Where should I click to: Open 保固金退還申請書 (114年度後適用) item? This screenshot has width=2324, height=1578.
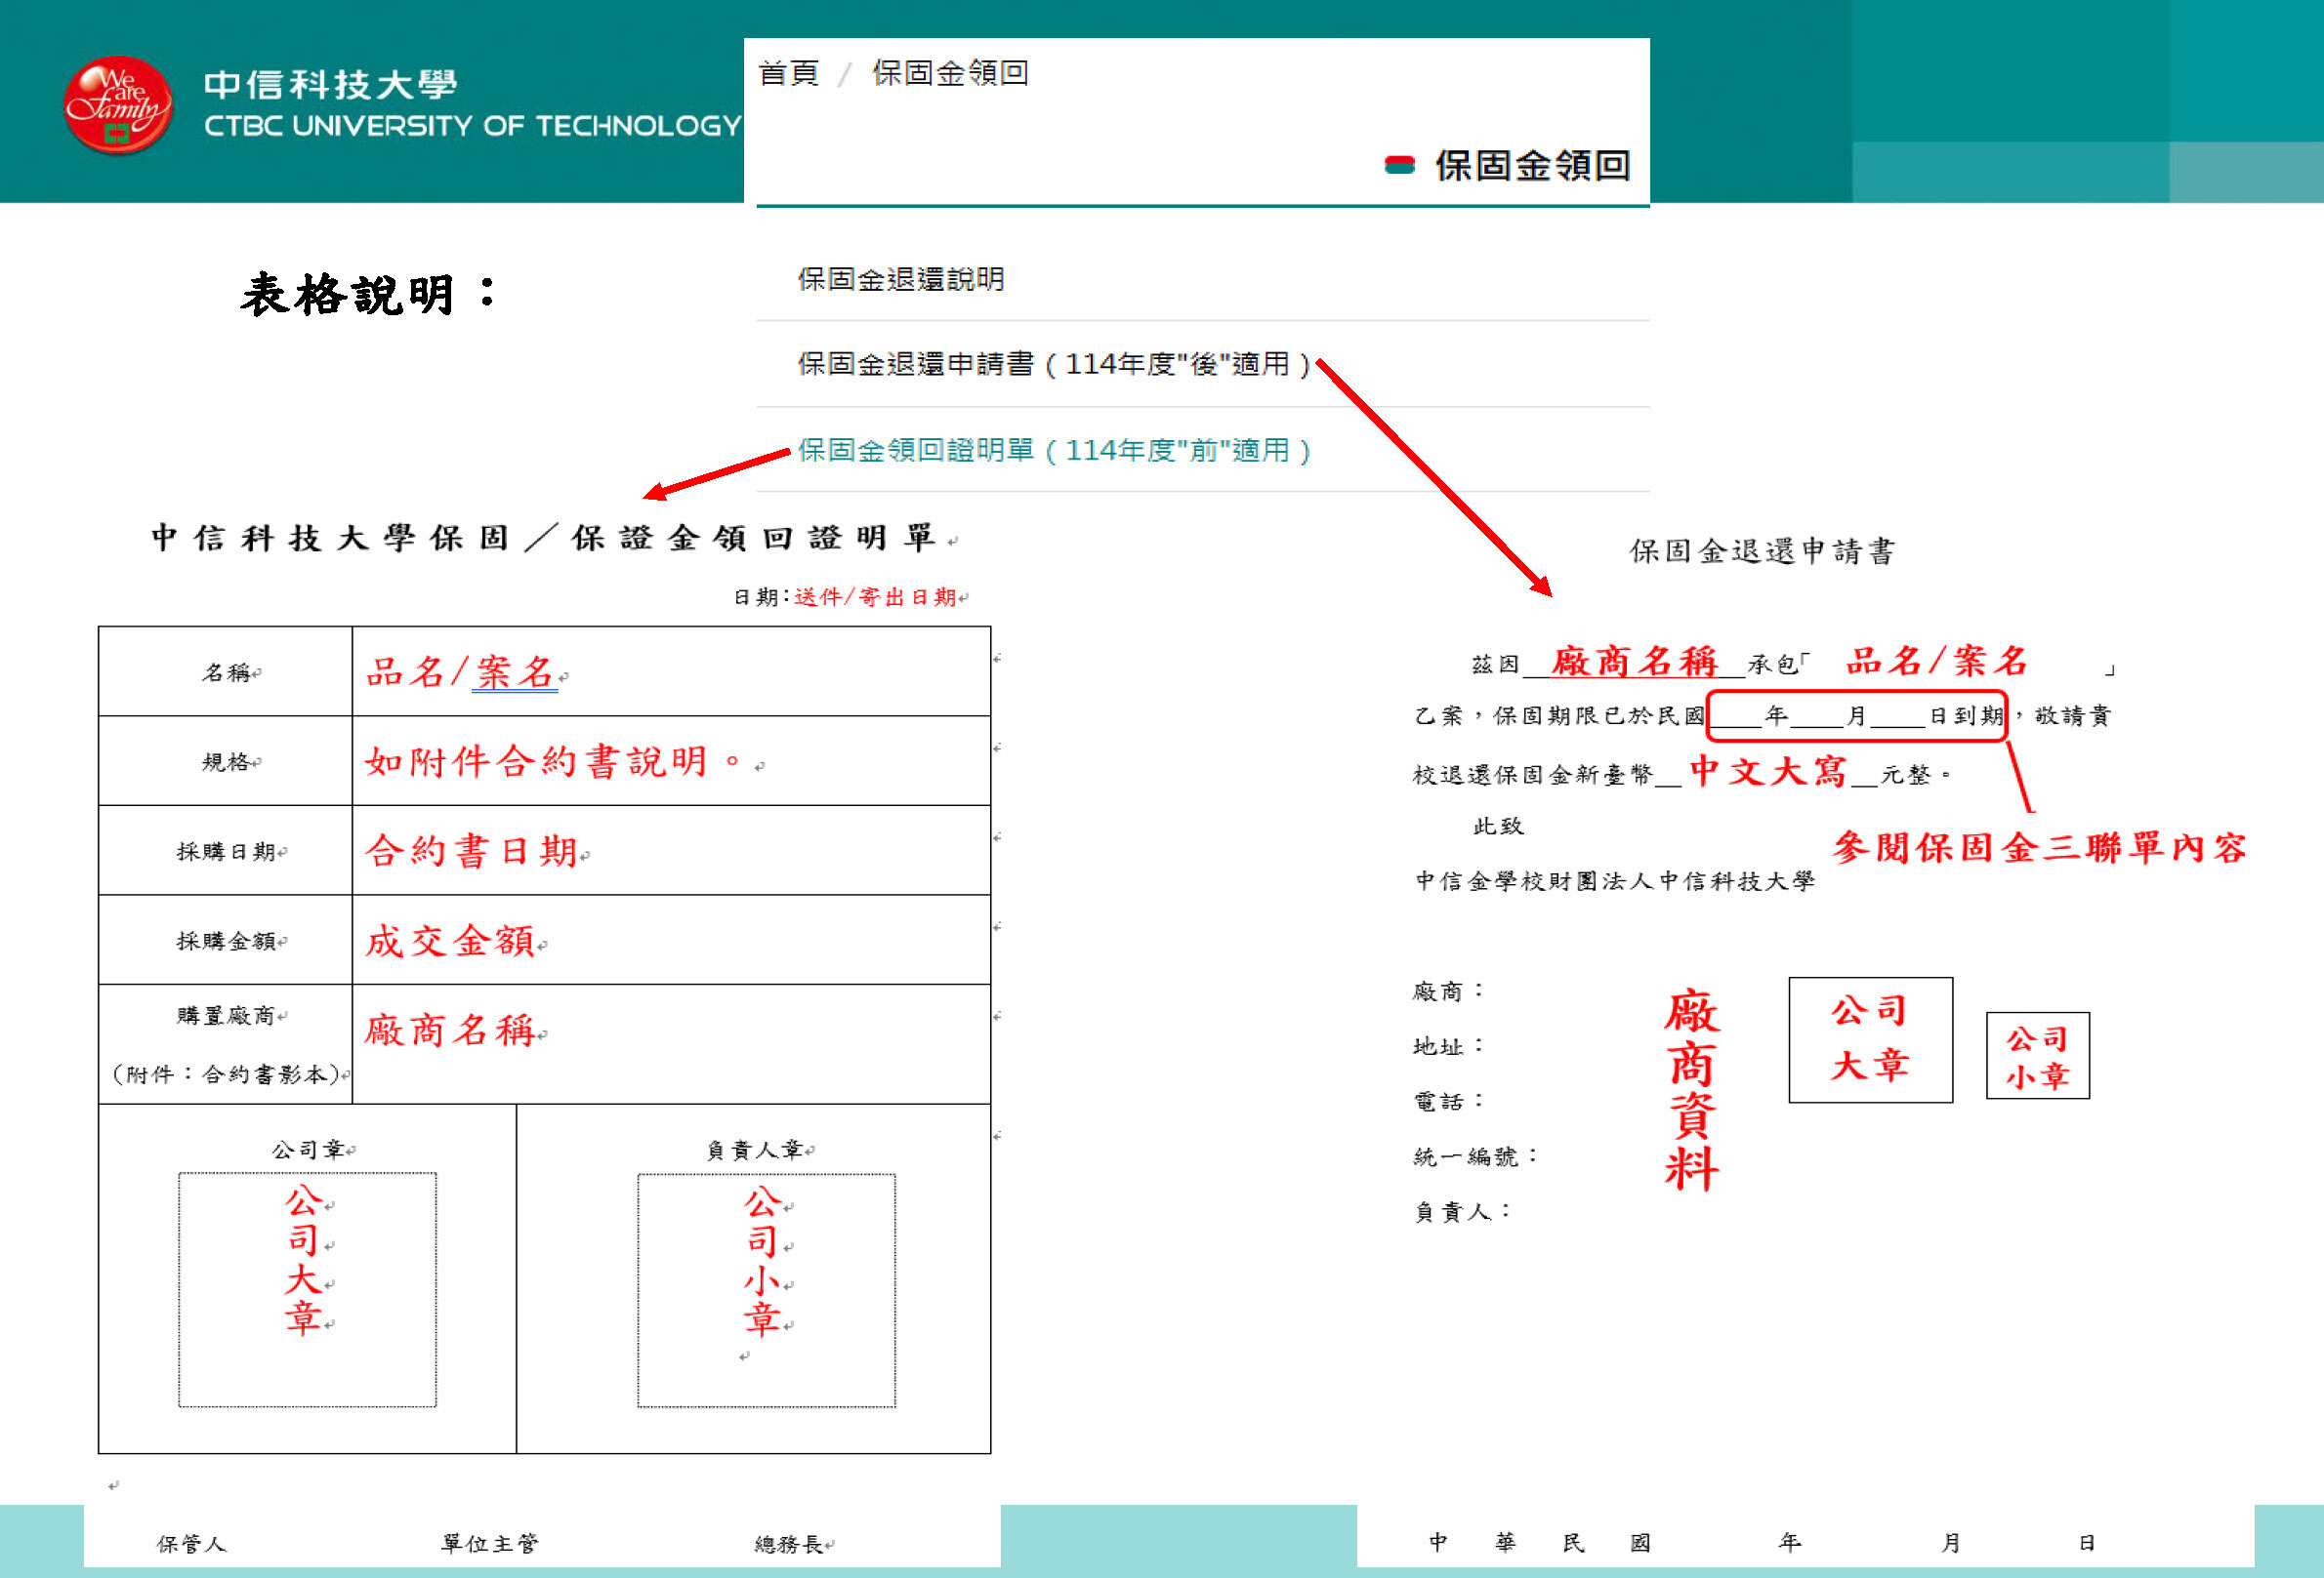click(x=1054, y=364)
